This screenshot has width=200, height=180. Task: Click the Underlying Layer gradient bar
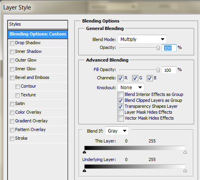point(135,167)
